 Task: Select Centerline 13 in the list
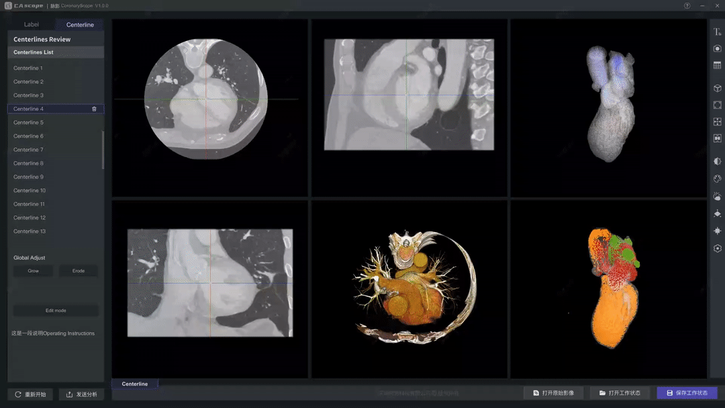[56, 232]
